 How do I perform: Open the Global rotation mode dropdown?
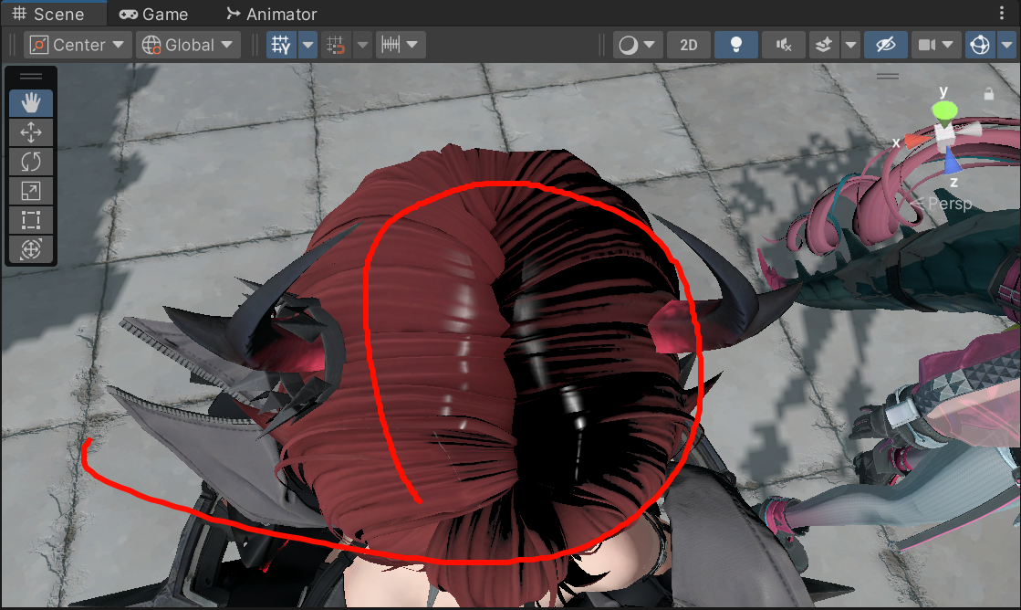tap(188, 45)
